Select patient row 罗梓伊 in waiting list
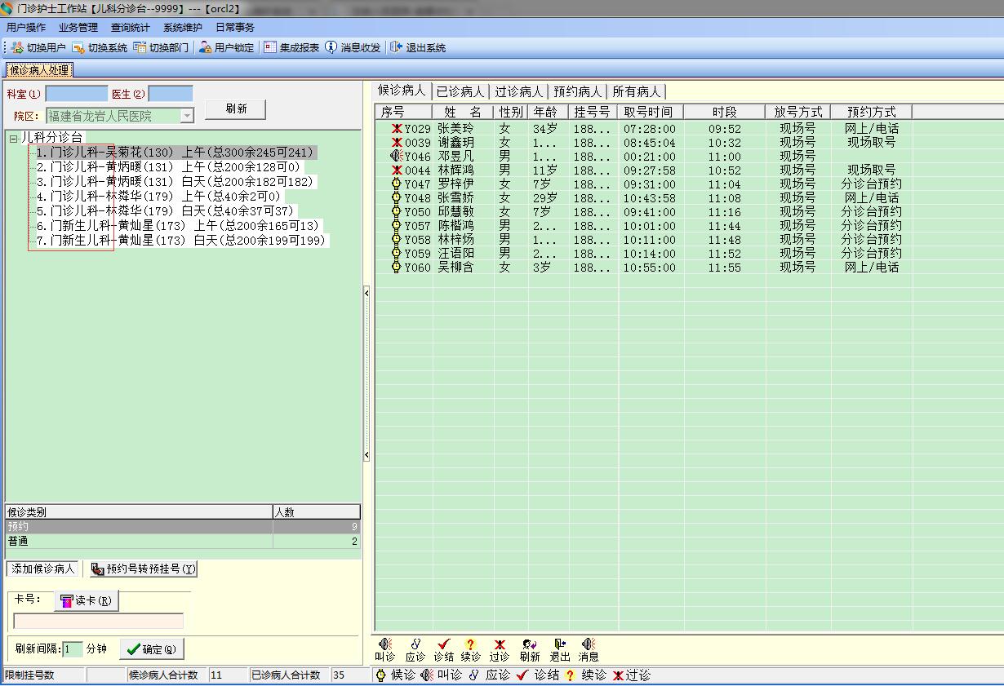The image size is (1004, 686). point(455,184)
